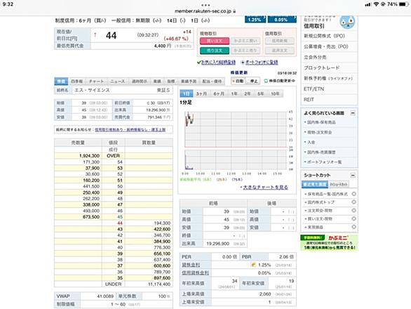Open 現物-注文照会 quick link
411x309 pixels.
(319, 132)
